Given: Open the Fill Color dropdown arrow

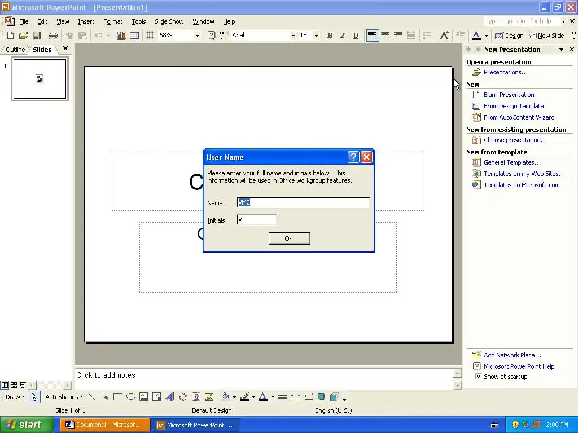Looking at the screenshot, I should point(234,397).
